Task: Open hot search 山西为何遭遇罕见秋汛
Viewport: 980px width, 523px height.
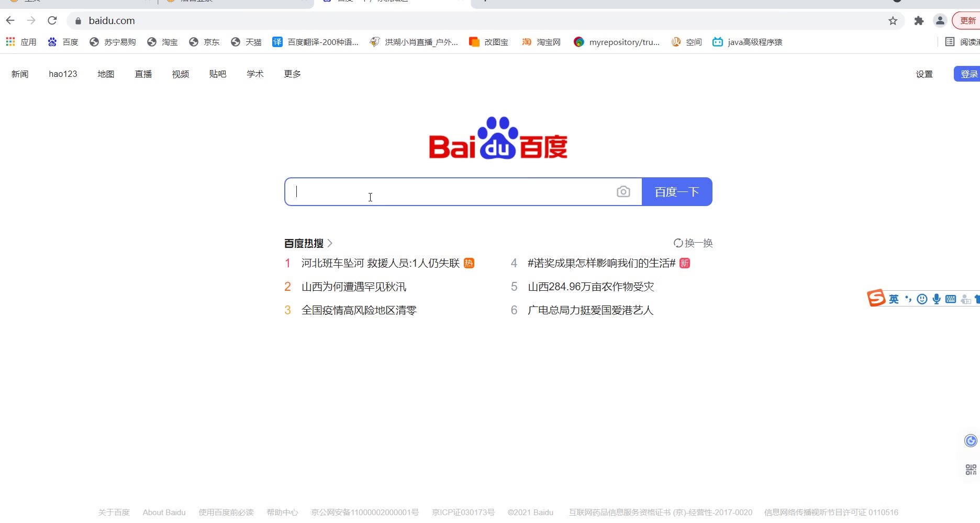Action: pyautogui.click(x=354, y=287)
